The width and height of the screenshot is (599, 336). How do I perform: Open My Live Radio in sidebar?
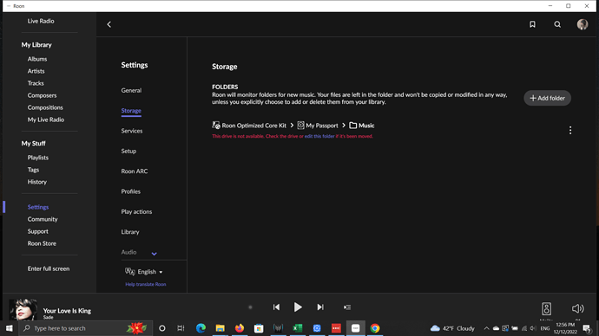tap(46, 120)
